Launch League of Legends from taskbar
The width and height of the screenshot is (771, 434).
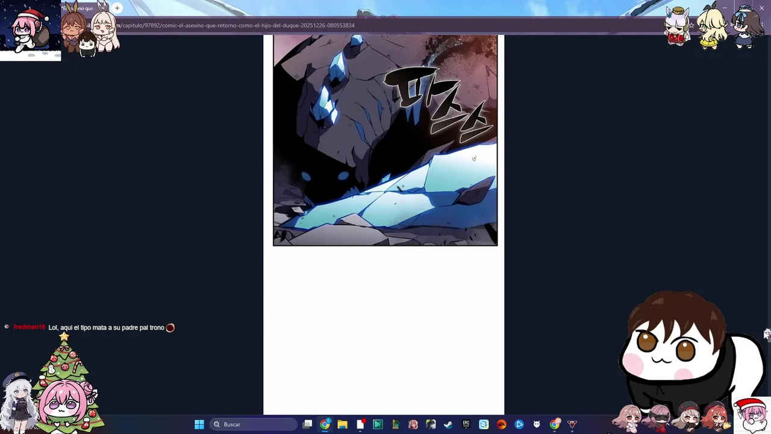395,424
